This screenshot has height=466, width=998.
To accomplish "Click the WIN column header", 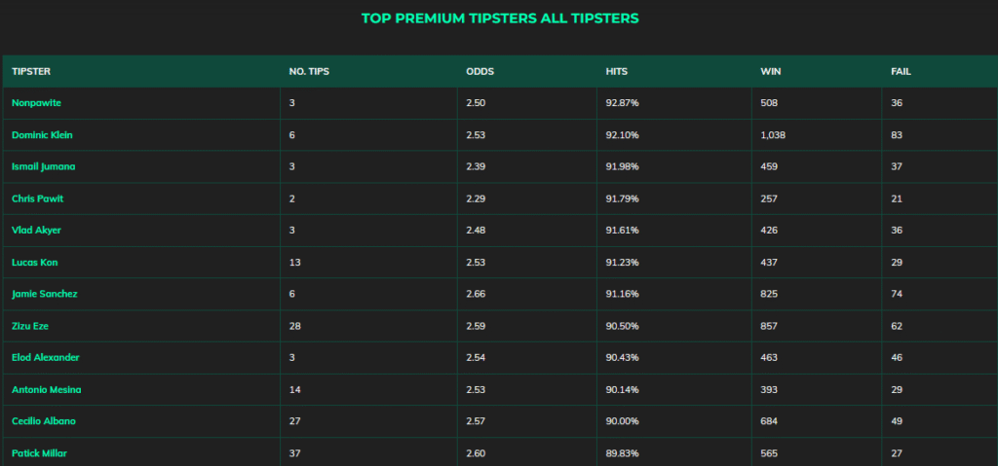I will click(771, 71).
